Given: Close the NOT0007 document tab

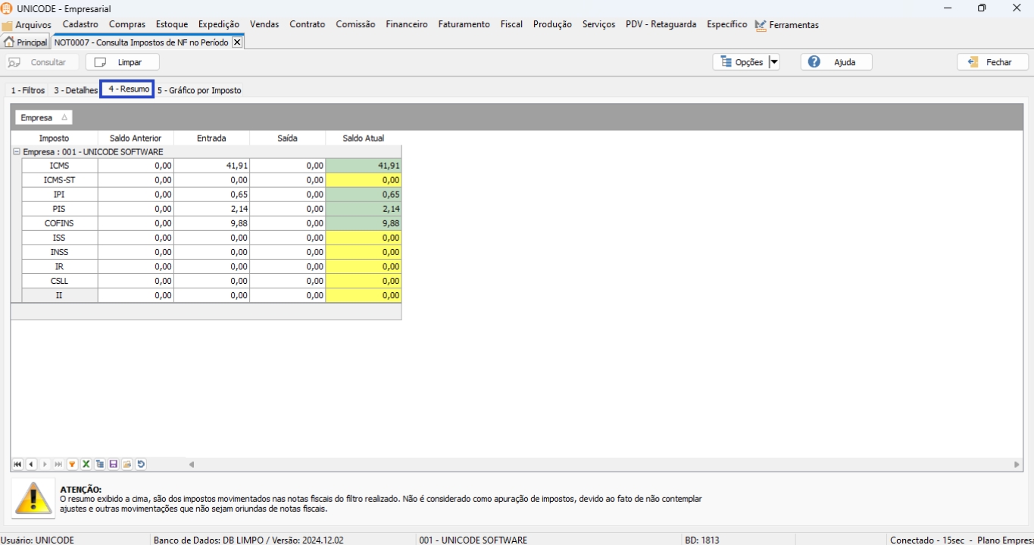Looking at the screenshot, I should [x=237, y=42].
